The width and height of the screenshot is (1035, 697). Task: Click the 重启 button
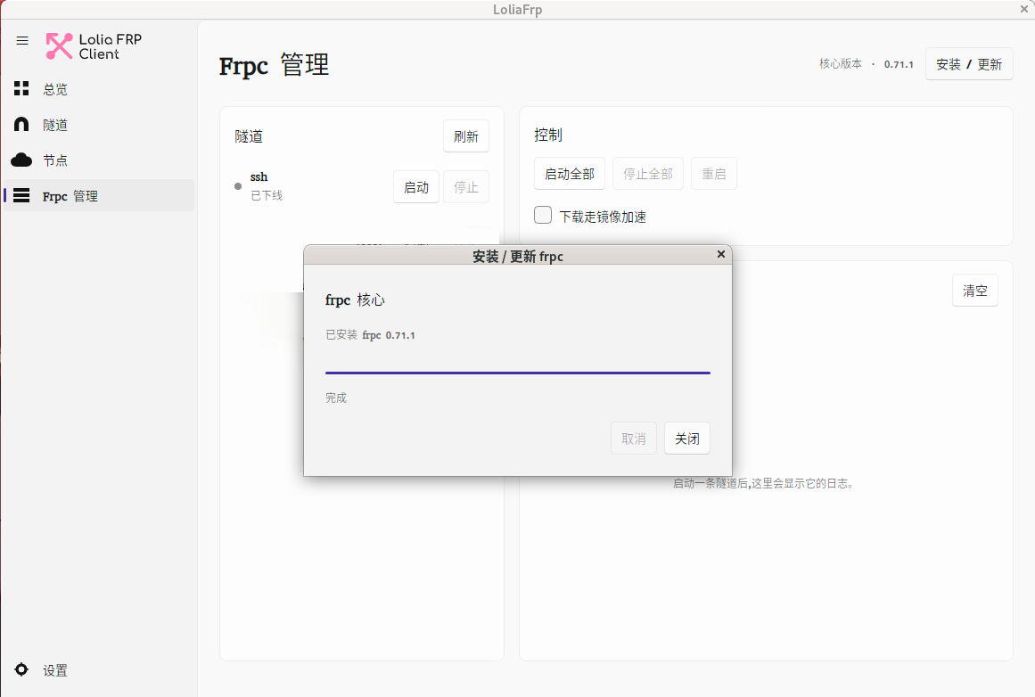click(x=713, y=174)
